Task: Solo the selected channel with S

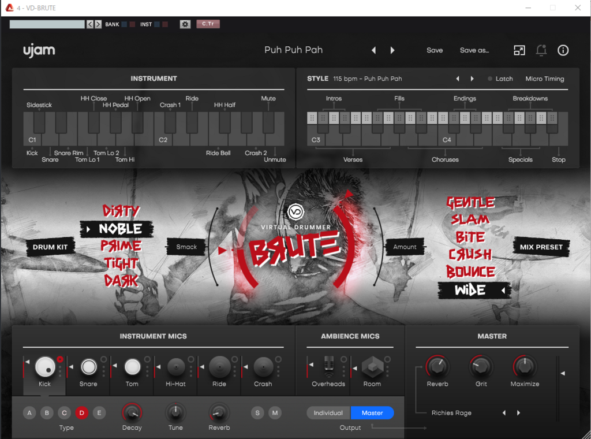Action: click(257, 413)
